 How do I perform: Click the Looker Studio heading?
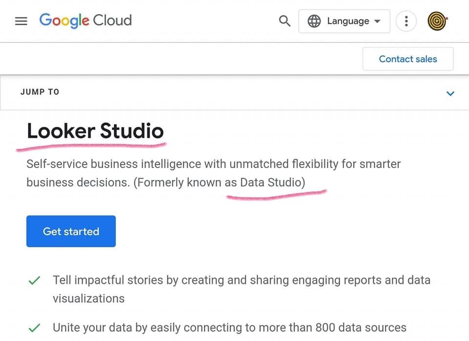coord(95,131)
